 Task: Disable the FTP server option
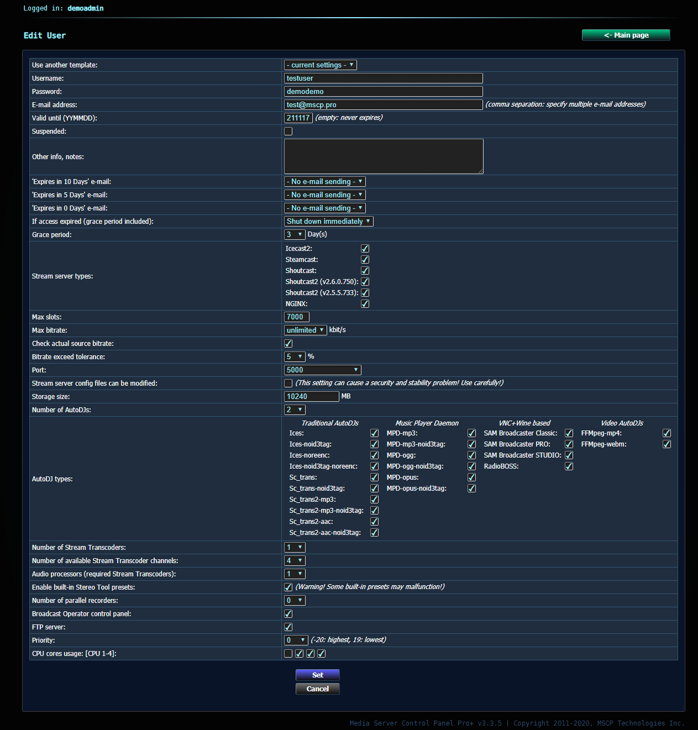pos(288,627)
